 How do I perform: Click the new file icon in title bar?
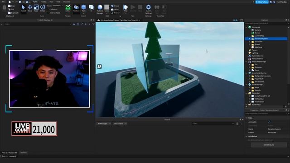[x=10, y=2]
